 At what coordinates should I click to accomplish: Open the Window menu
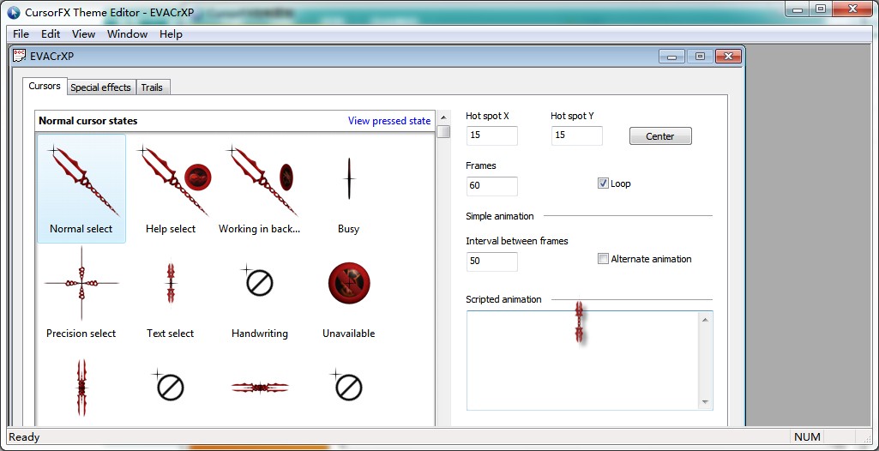(x=127, y=33)
